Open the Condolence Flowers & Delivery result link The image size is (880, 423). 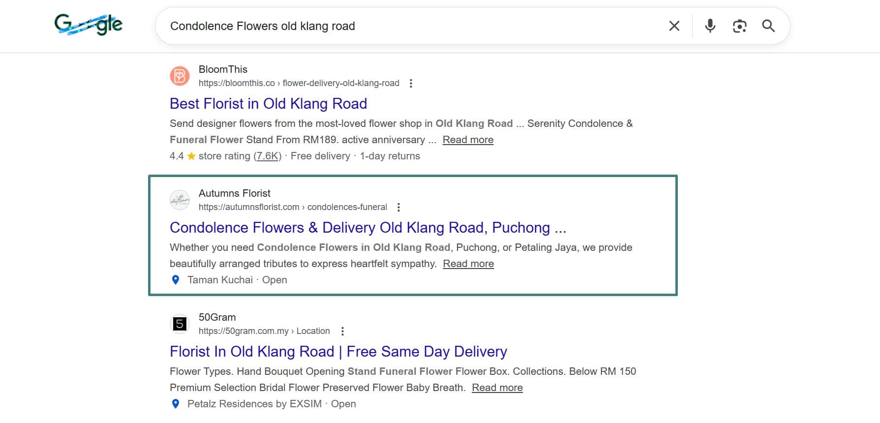[368, 228]
